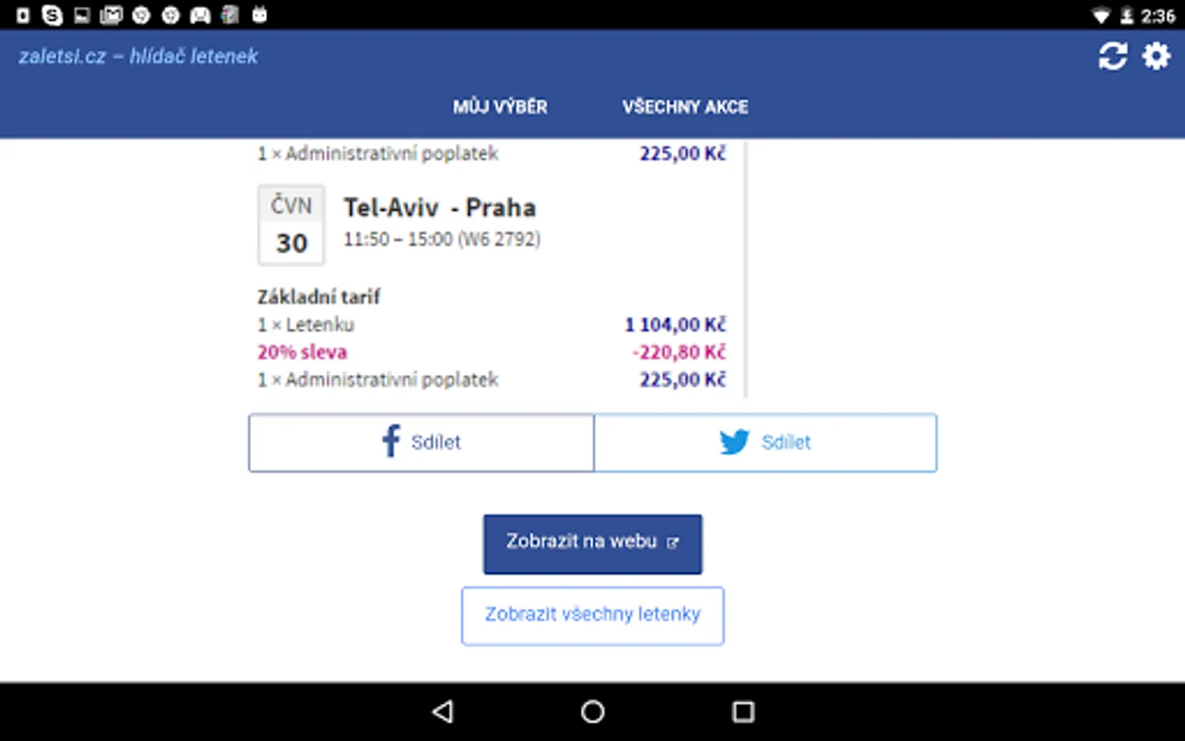Open recent apps square button
The height and width of the screenshot is (741, 1185).
(x=743, y=711)
